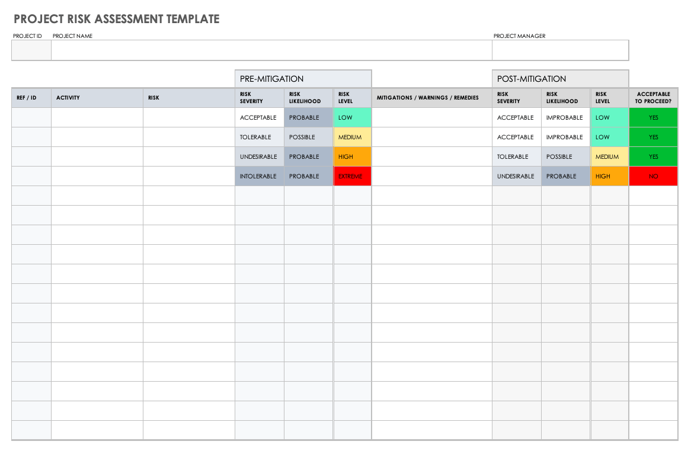Select the PROBABLE likelihood cell under pre-mitigation
The height and width of the screenshot is (454, 691).
click(x=308, y=117)
